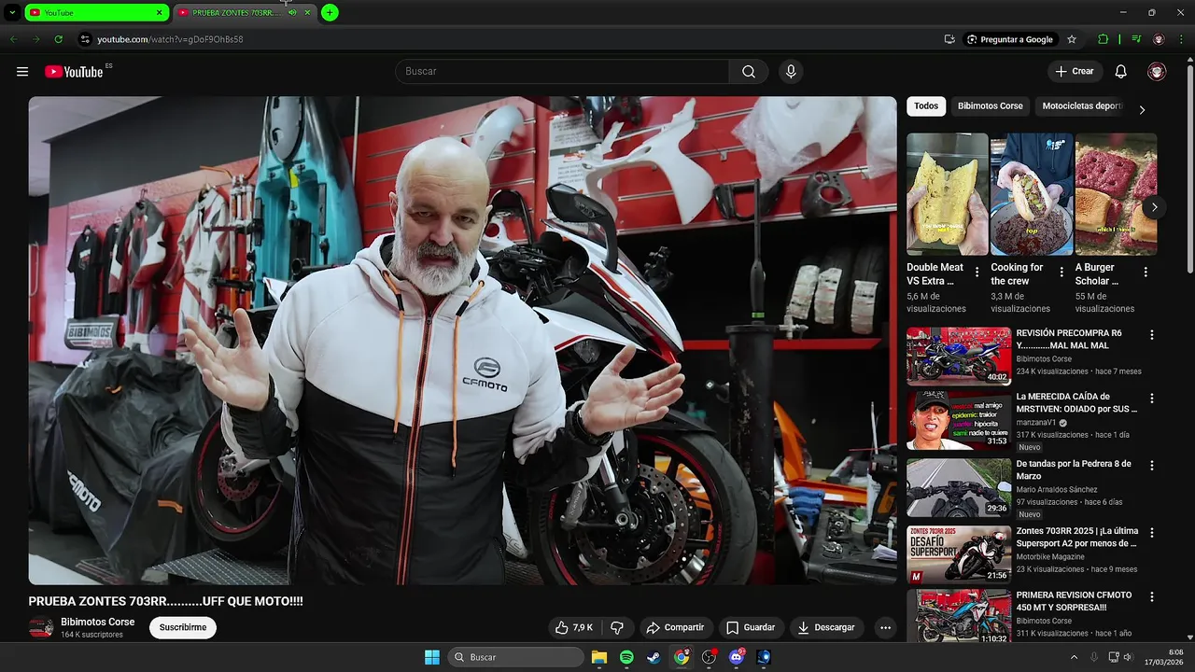Image resolution: width=1195 pixels, height=672 pixels.
Task: Switch to the first YouTube browser tab
Action: (x=96, y=12)
